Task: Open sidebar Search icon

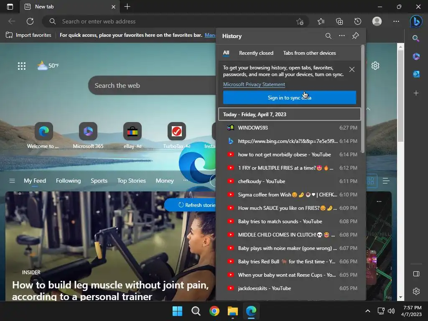Action: pyautogui.click(x=416, y=38)
